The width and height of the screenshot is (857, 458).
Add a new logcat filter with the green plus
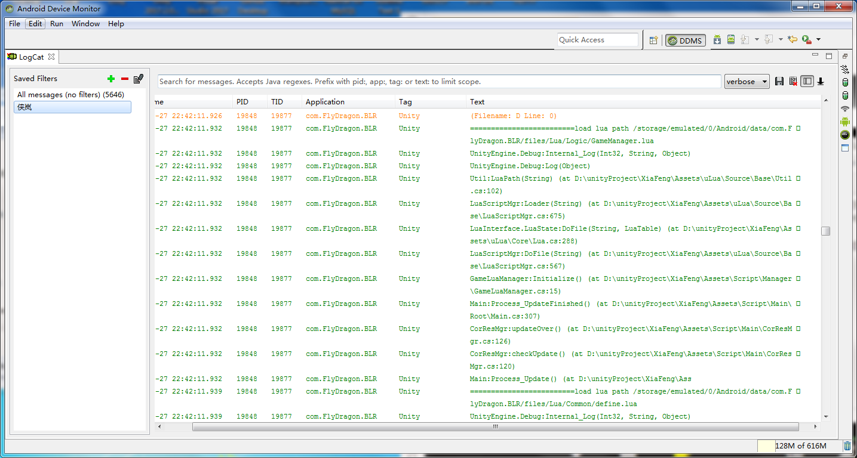[110, 79]
